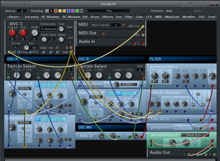Click the orange E jack on MVC C
Screen dimensions: 220x161
pos(71,48)
